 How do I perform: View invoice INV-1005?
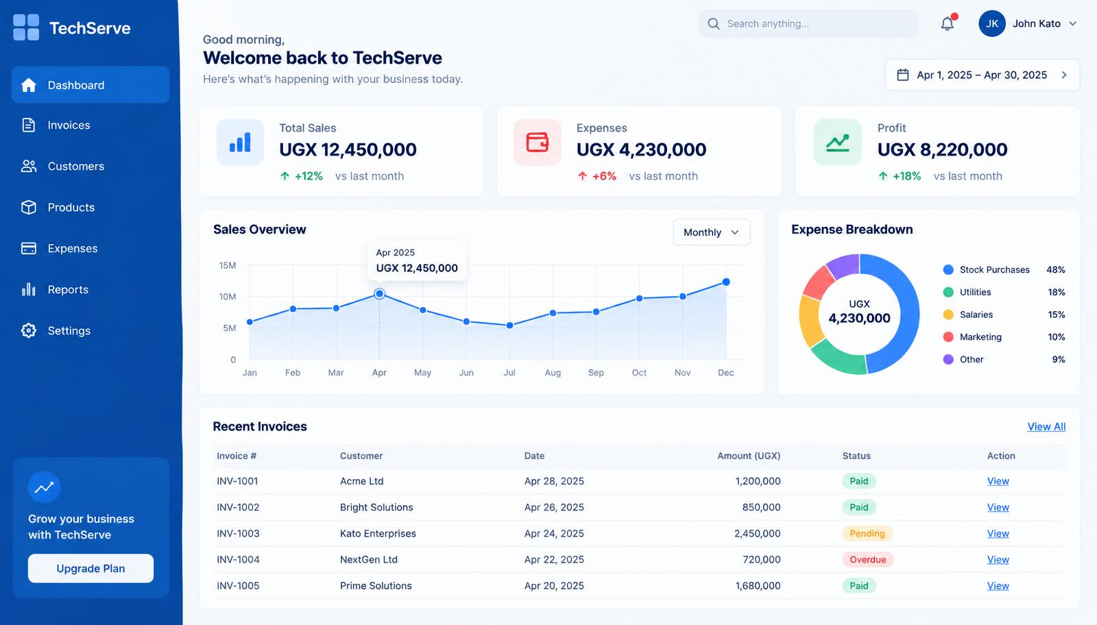click(x=998, y=585)
